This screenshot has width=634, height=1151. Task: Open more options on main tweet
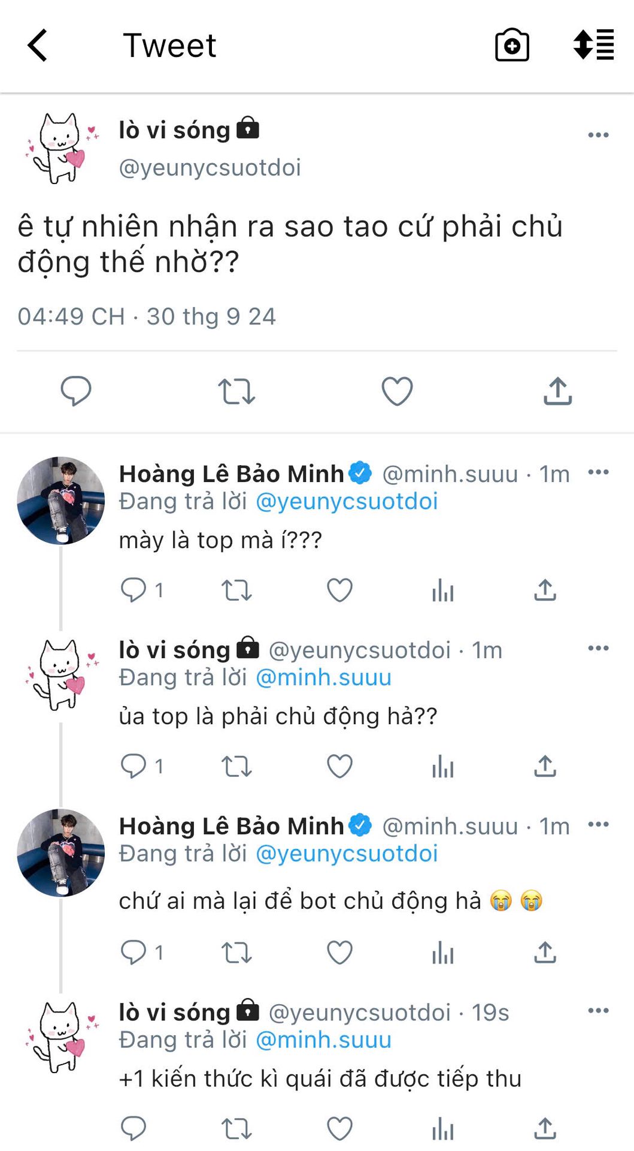[598, 135]
